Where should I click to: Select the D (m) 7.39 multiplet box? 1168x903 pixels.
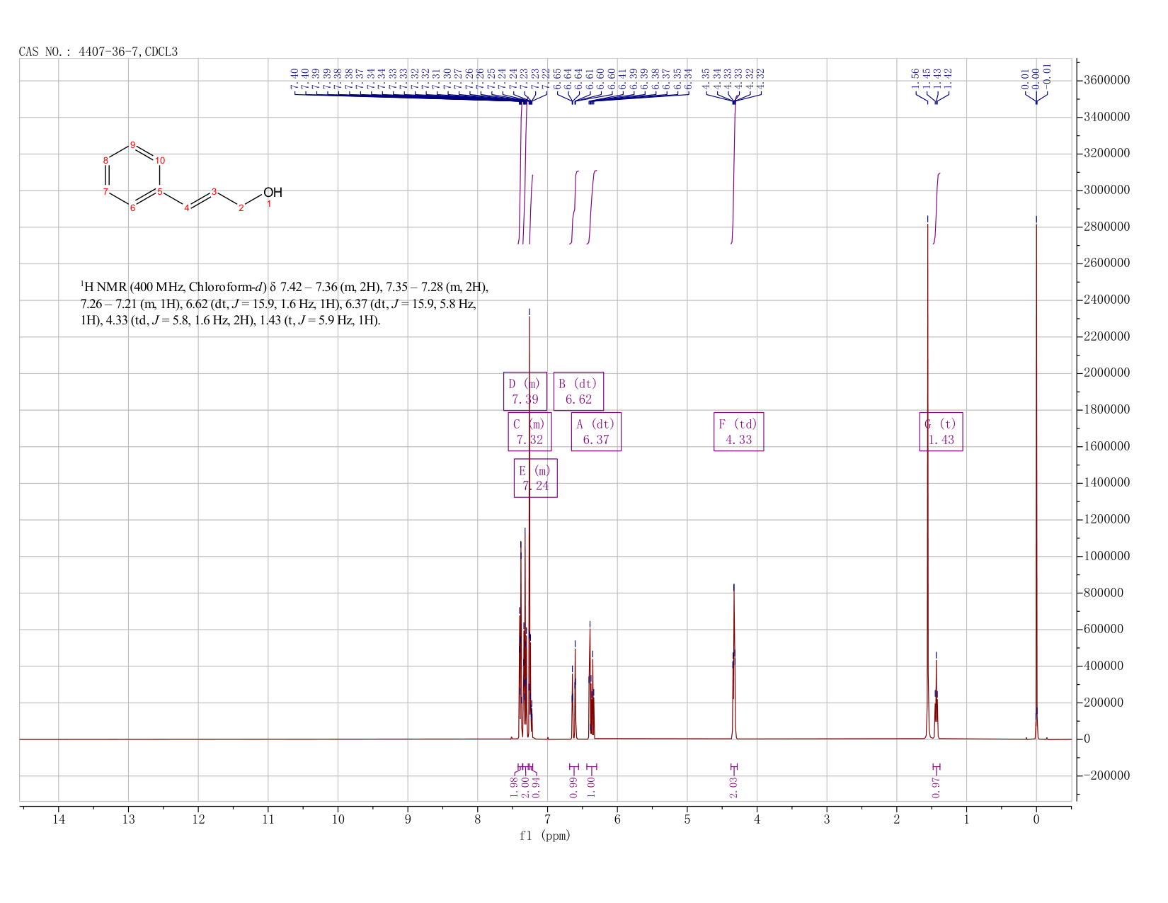pos(525,391)
